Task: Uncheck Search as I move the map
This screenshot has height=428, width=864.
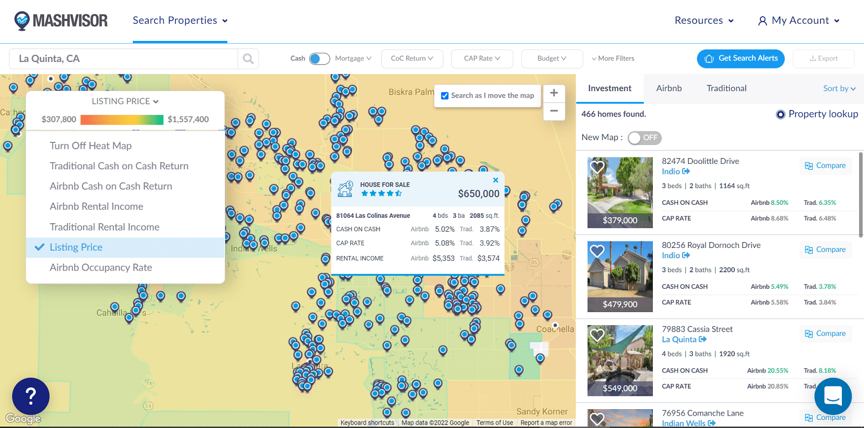Action: click(x=445, y=96)
